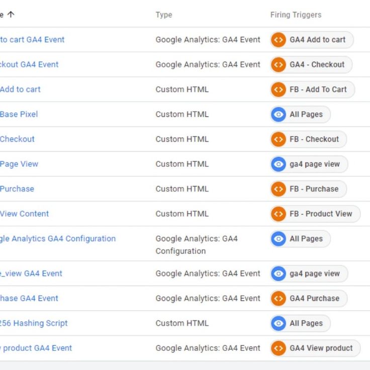Click 'All Pages' trigger in Base Pixel row
Viewport: 370px width, 370px height.
(x=301, y=114)
